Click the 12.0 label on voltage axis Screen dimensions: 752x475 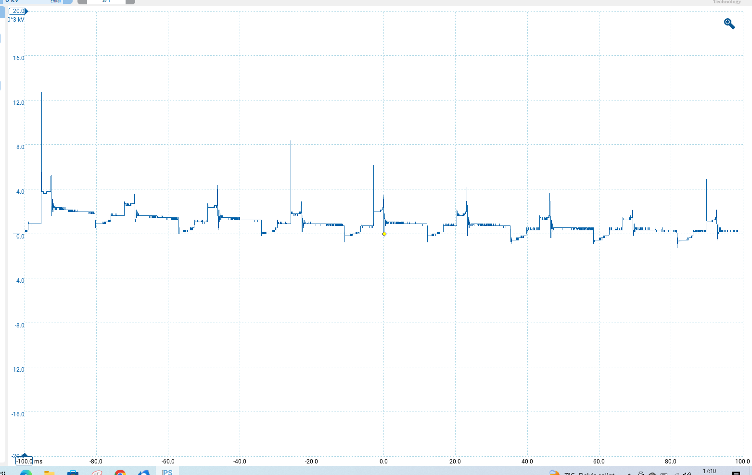click(x=19, y=102)
